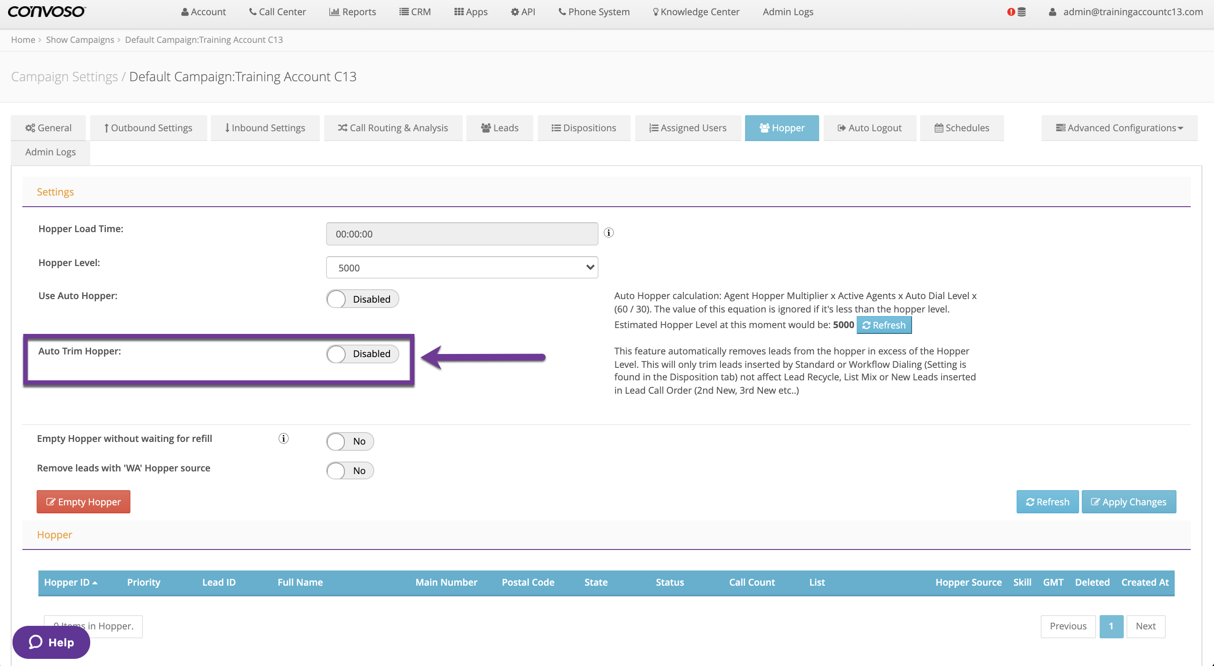Switch to Call Routing & Analysis tab

tap(393, 128)
